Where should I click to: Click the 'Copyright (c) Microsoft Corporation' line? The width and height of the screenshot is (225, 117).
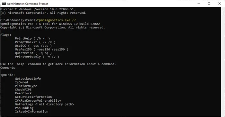point(52,27)
